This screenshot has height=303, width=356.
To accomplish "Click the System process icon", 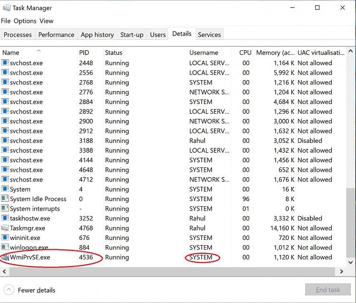I will pos(5,189).
